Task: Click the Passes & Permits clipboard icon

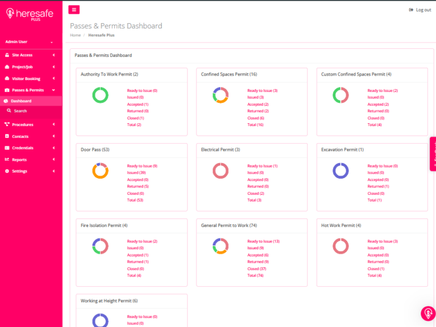Action: [7, 90]
